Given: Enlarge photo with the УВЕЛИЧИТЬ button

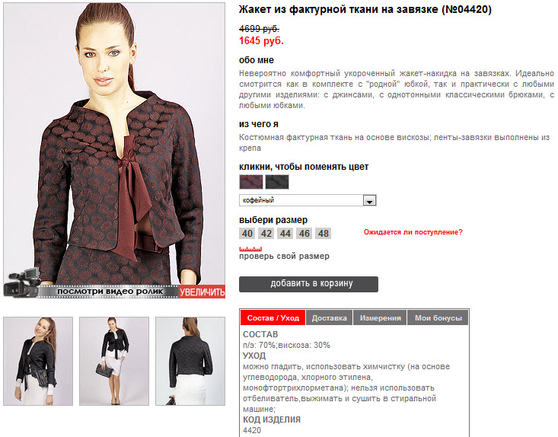Looking at the screenshot, I should (x=202, y=292).
